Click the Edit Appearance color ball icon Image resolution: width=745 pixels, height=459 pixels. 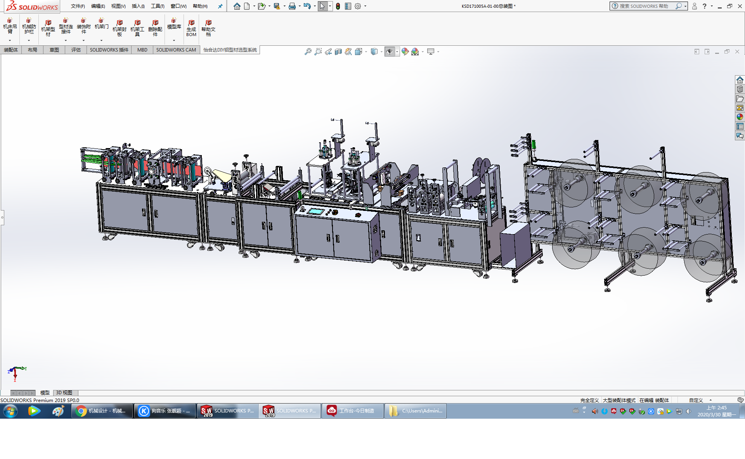pyautogui.click(x=405, y=52)
